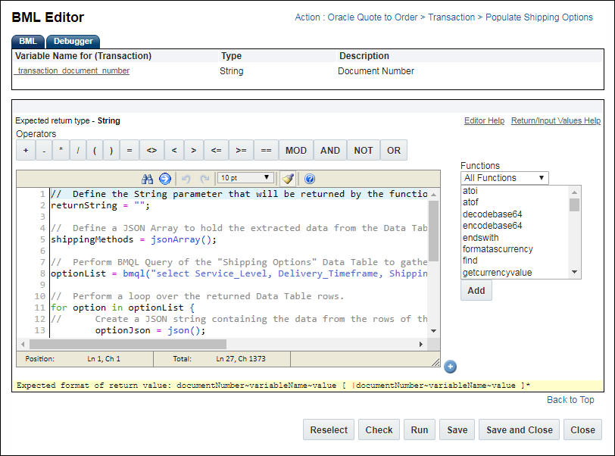Run a syntax Check on the script
The height and width of the screenshot is (456, 615).
click(x=379, y=429)
